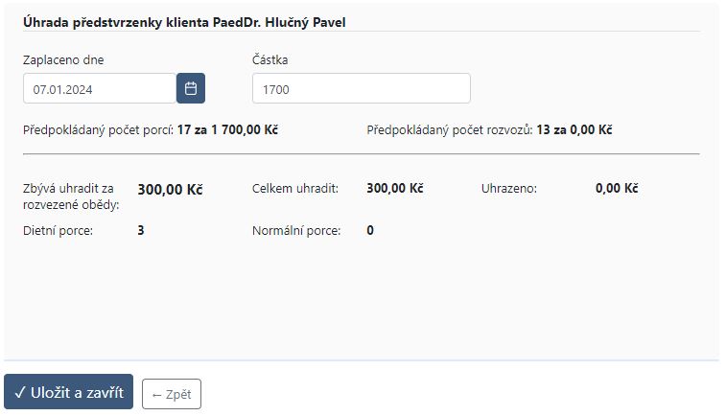The image size is (726, 416).
Task: Save with Uložit a zavřít button
Action: coord(68,392)
